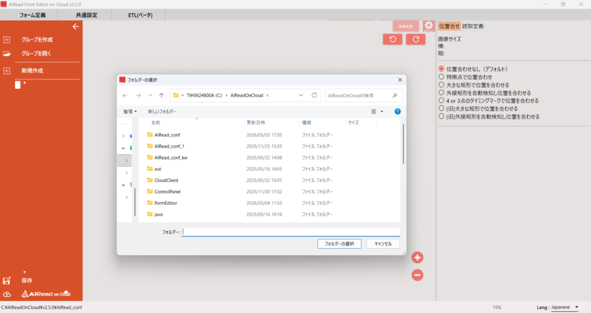This screenshot has width=591, height=313.
Task: Select 4 or 3点のタイミングマーク radio option
Action: (x=442, y=100)
